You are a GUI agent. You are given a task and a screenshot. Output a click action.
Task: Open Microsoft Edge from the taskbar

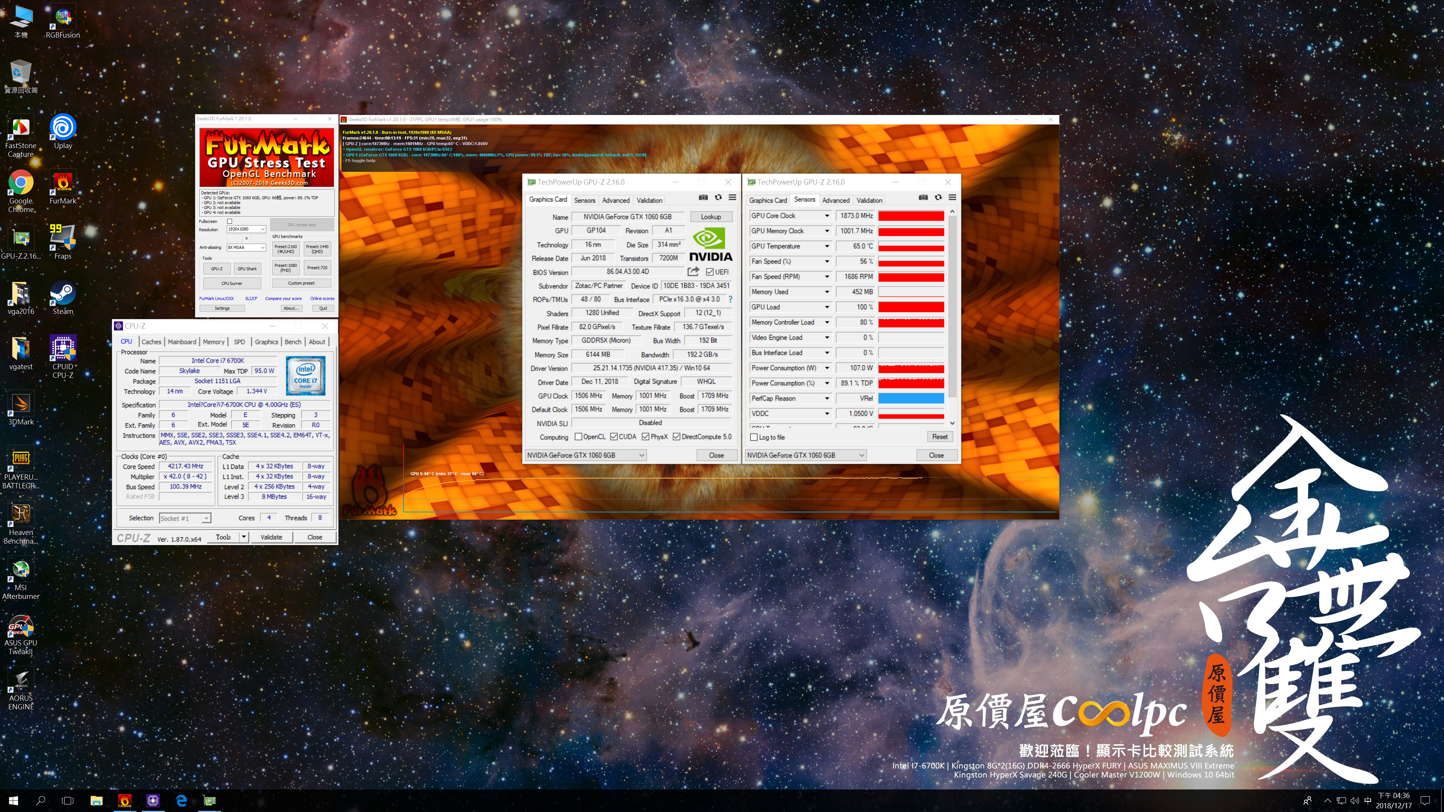click(182, 801)
